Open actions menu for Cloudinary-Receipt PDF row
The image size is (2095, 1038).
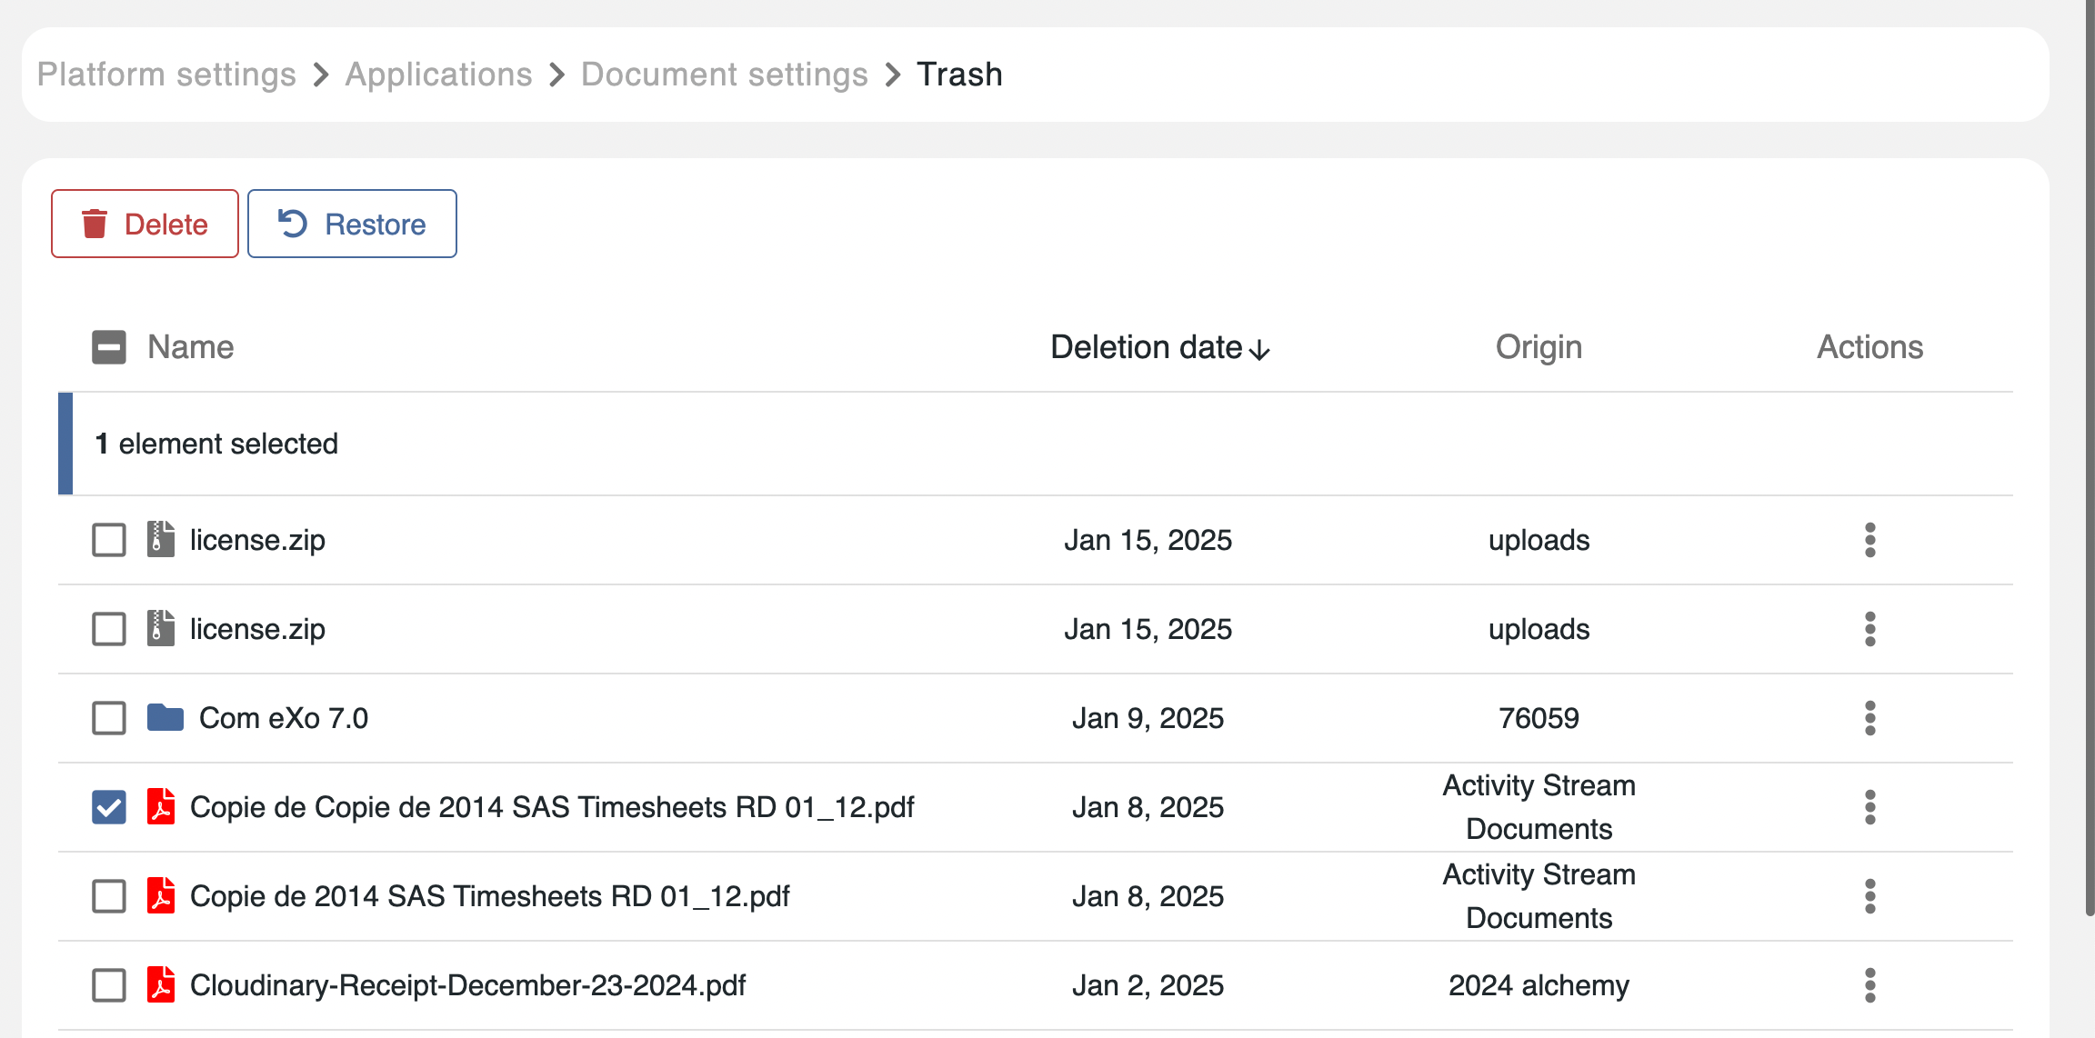(1869, 985)
